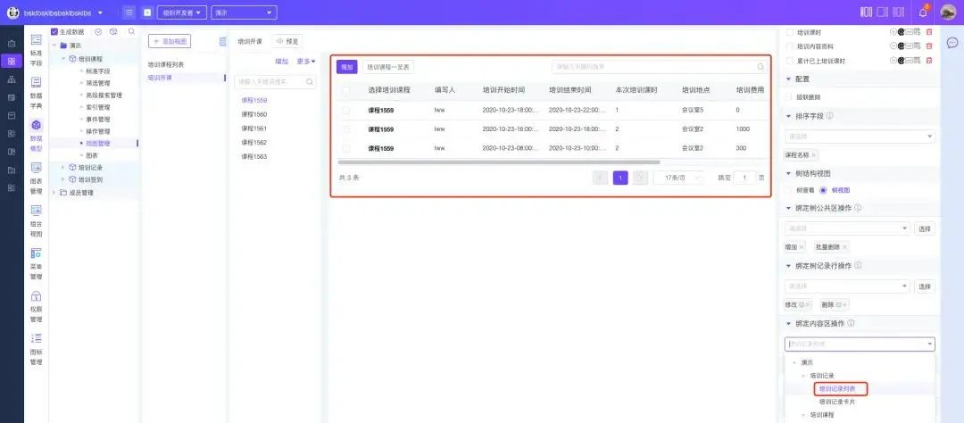The height and width of the screenshot is (423, 964).
Task: Click the hamburger menu icon in top bar
Action: (129, 12)
